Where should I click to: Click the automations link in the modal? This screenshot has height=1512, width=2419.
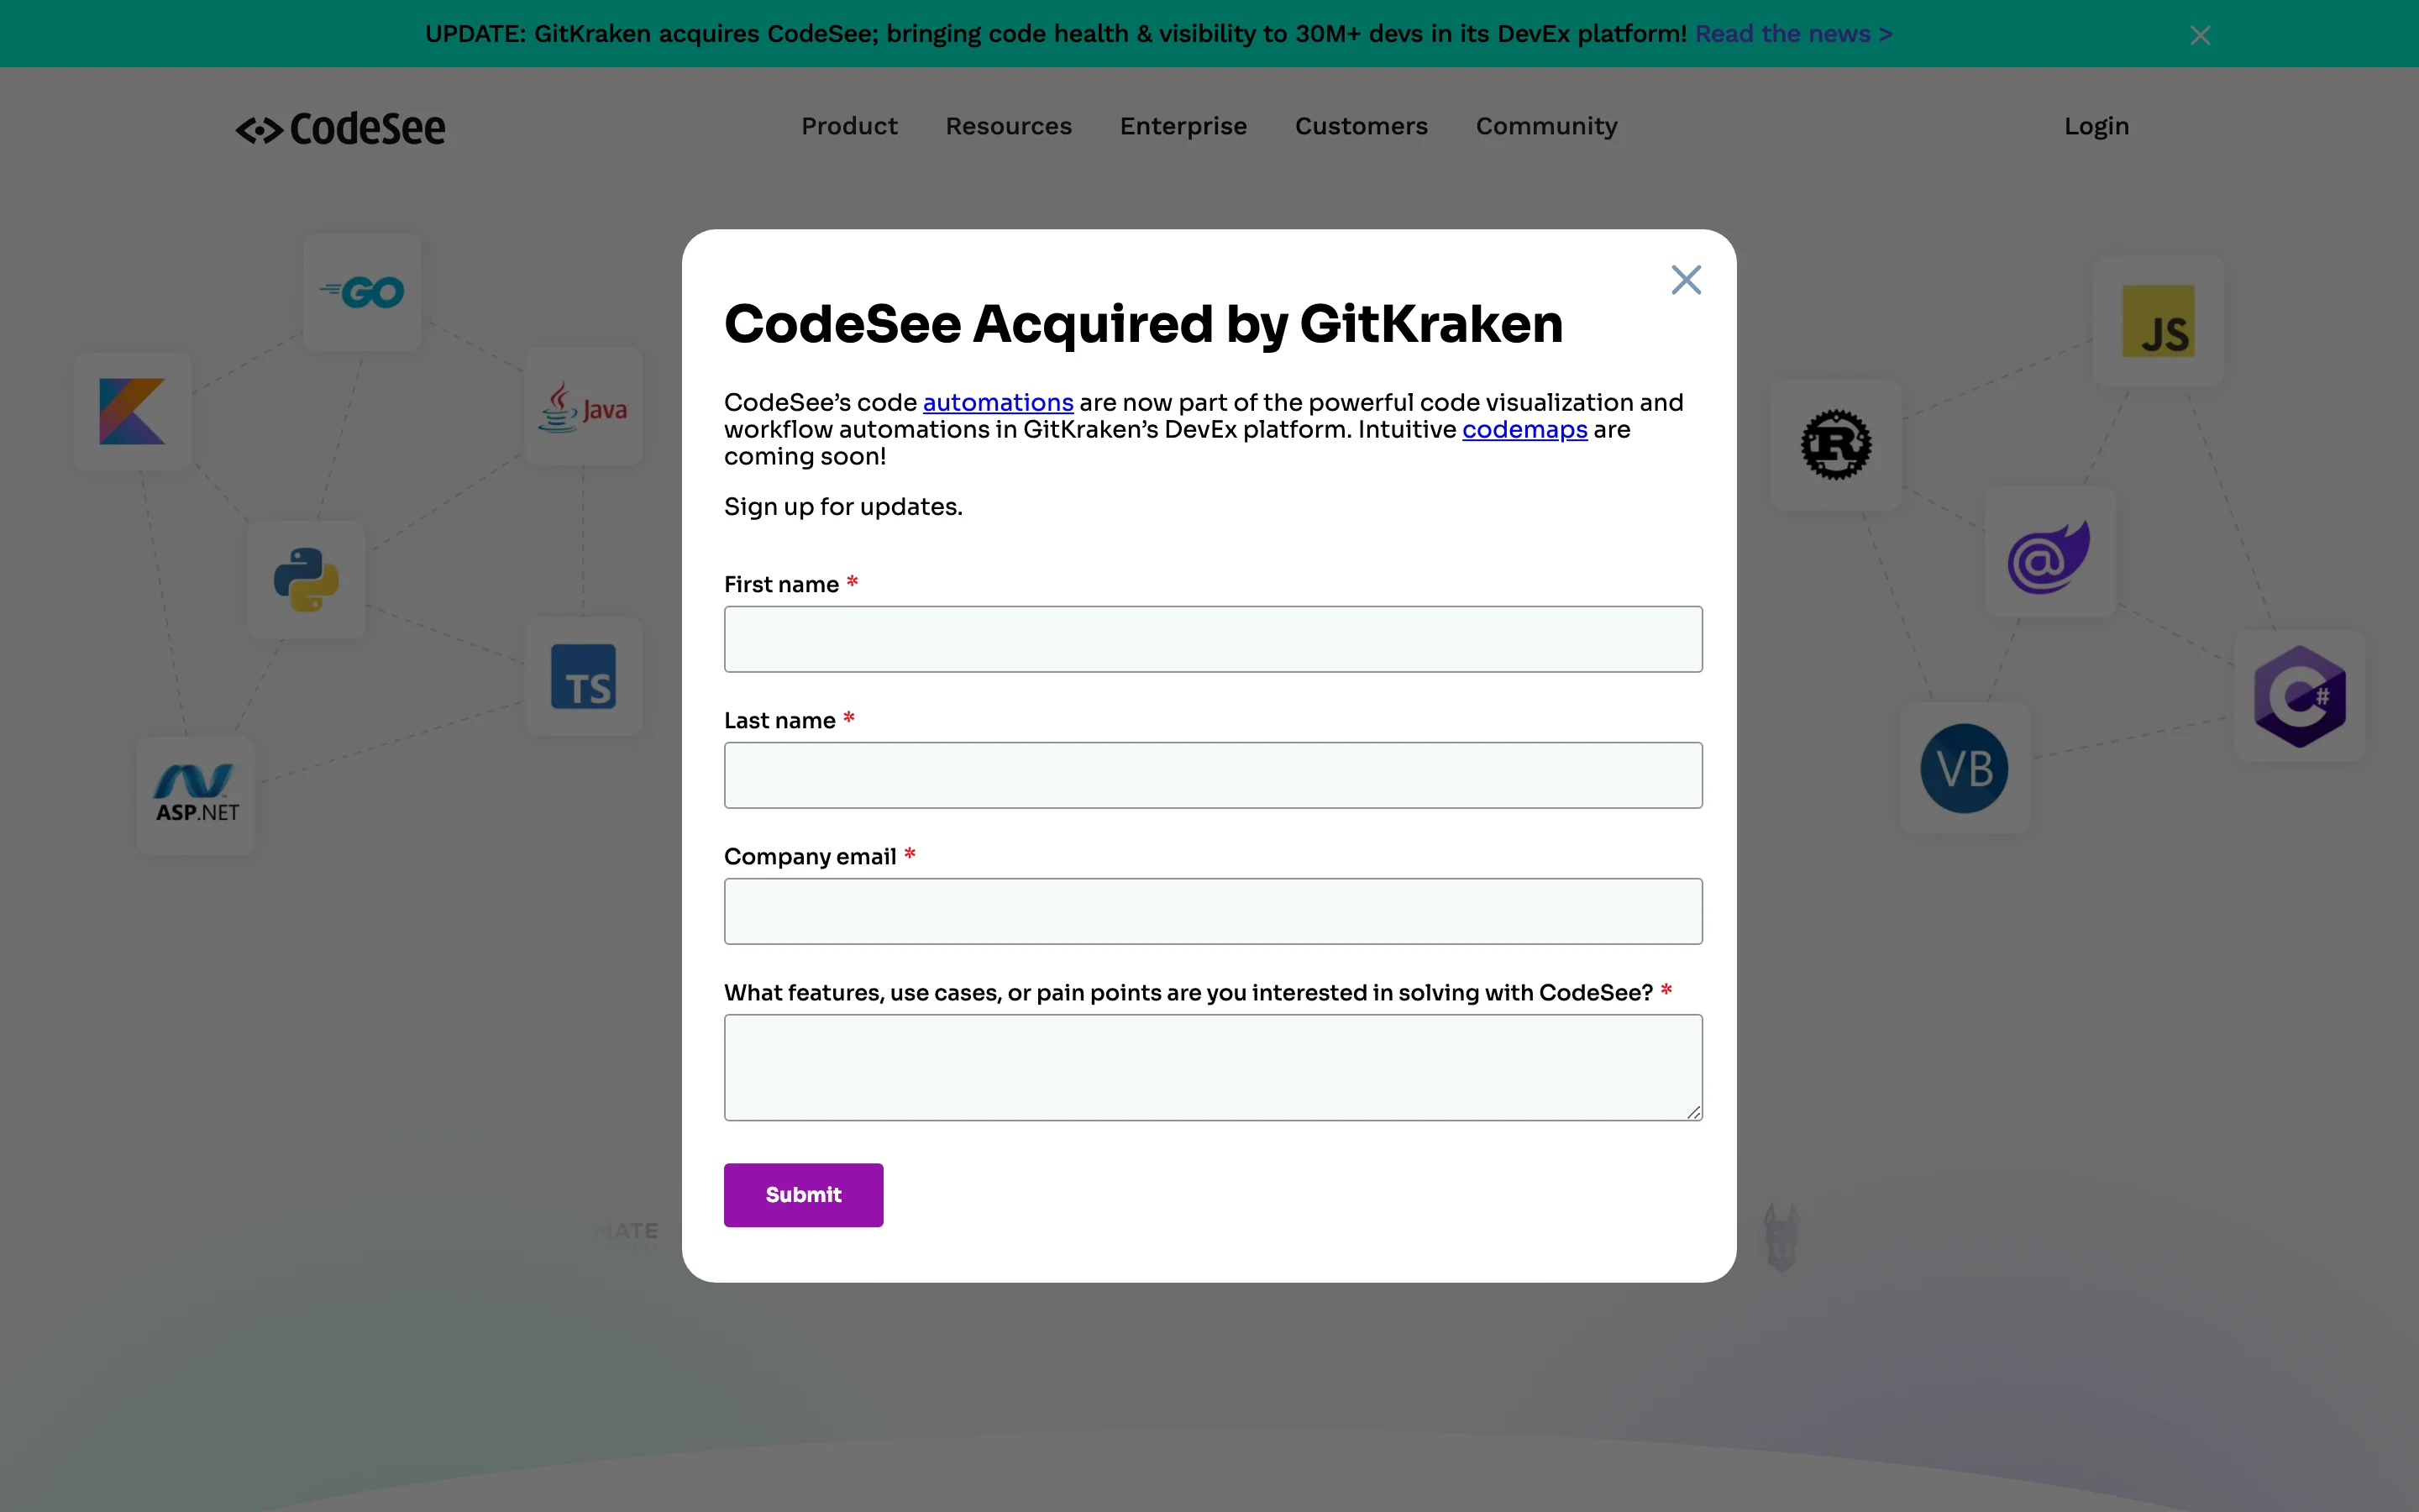point(997,402)
